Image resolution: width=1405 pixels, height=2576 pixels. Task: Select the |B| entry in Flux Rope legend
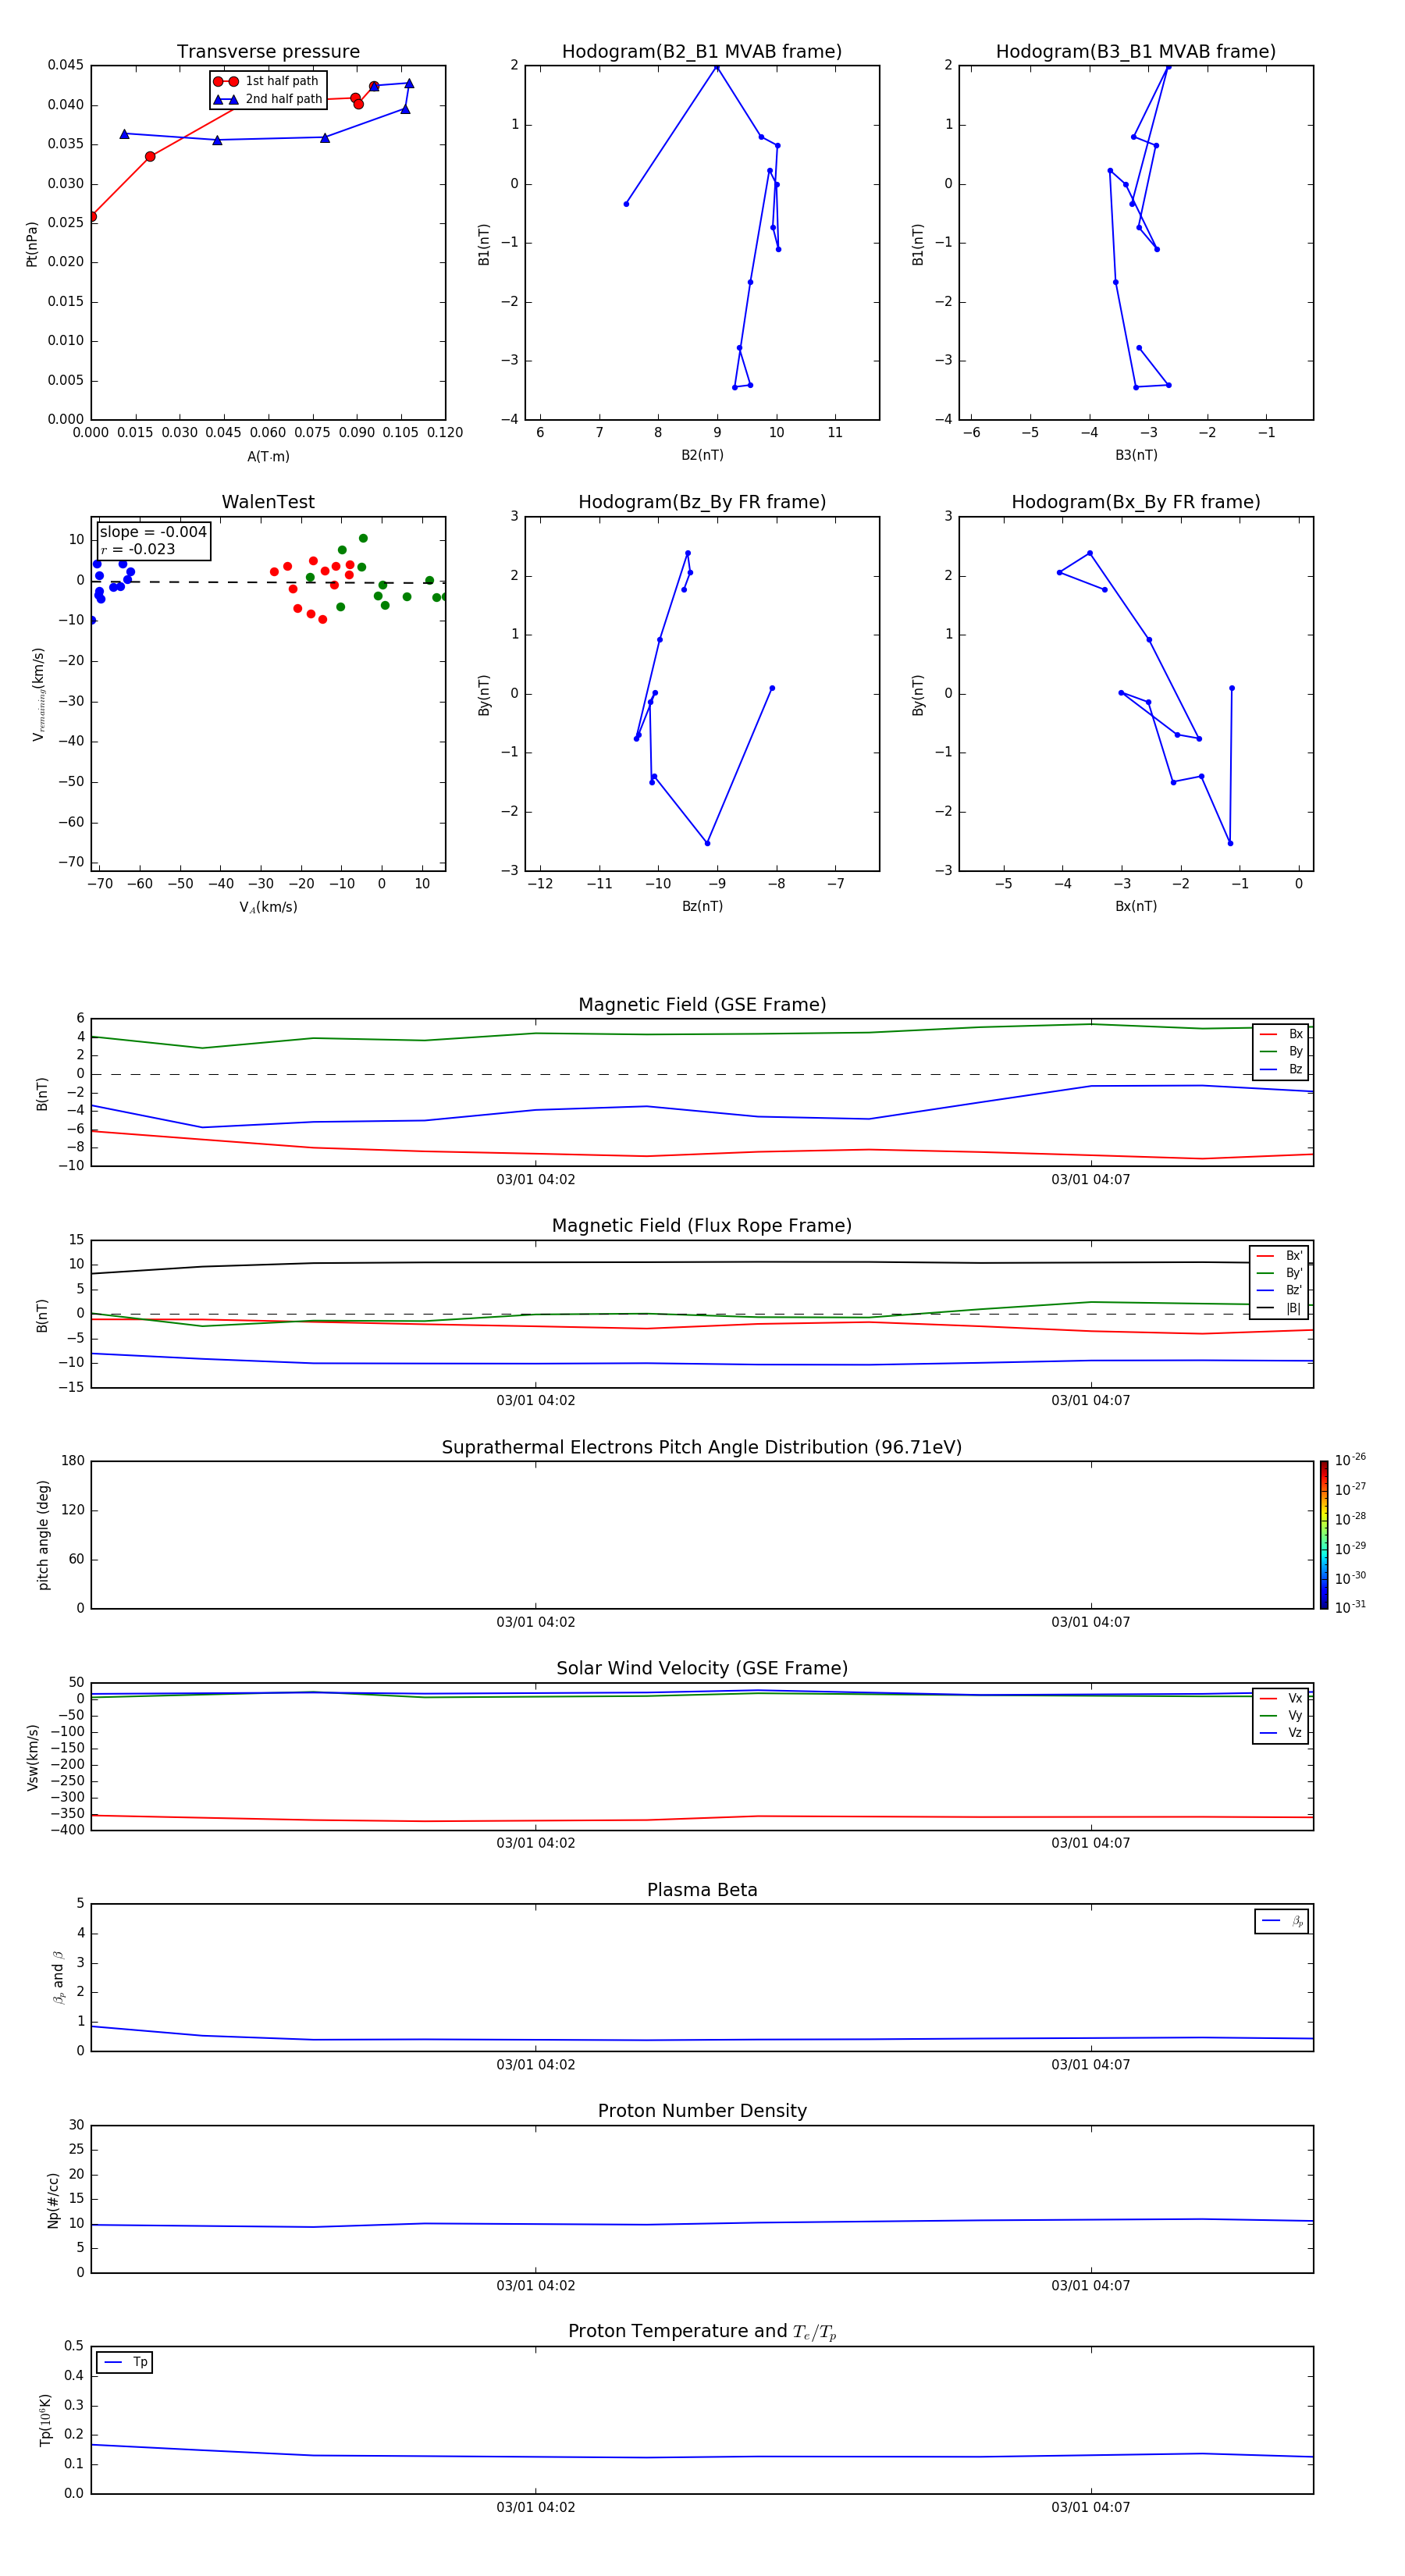(x=1279, y=1308)
